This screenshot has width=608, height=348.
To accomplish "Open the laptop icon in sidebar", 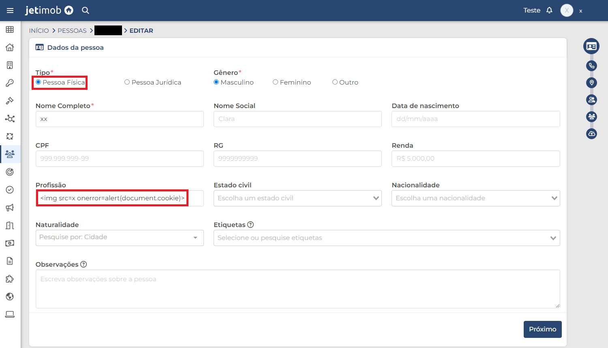I will (10, 314).
